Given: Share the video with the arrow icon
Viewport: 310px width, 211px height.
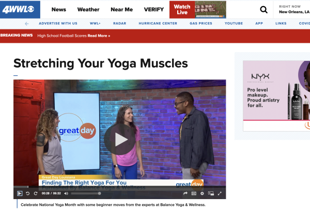Looking at the screenshot, I should point(185,193).
